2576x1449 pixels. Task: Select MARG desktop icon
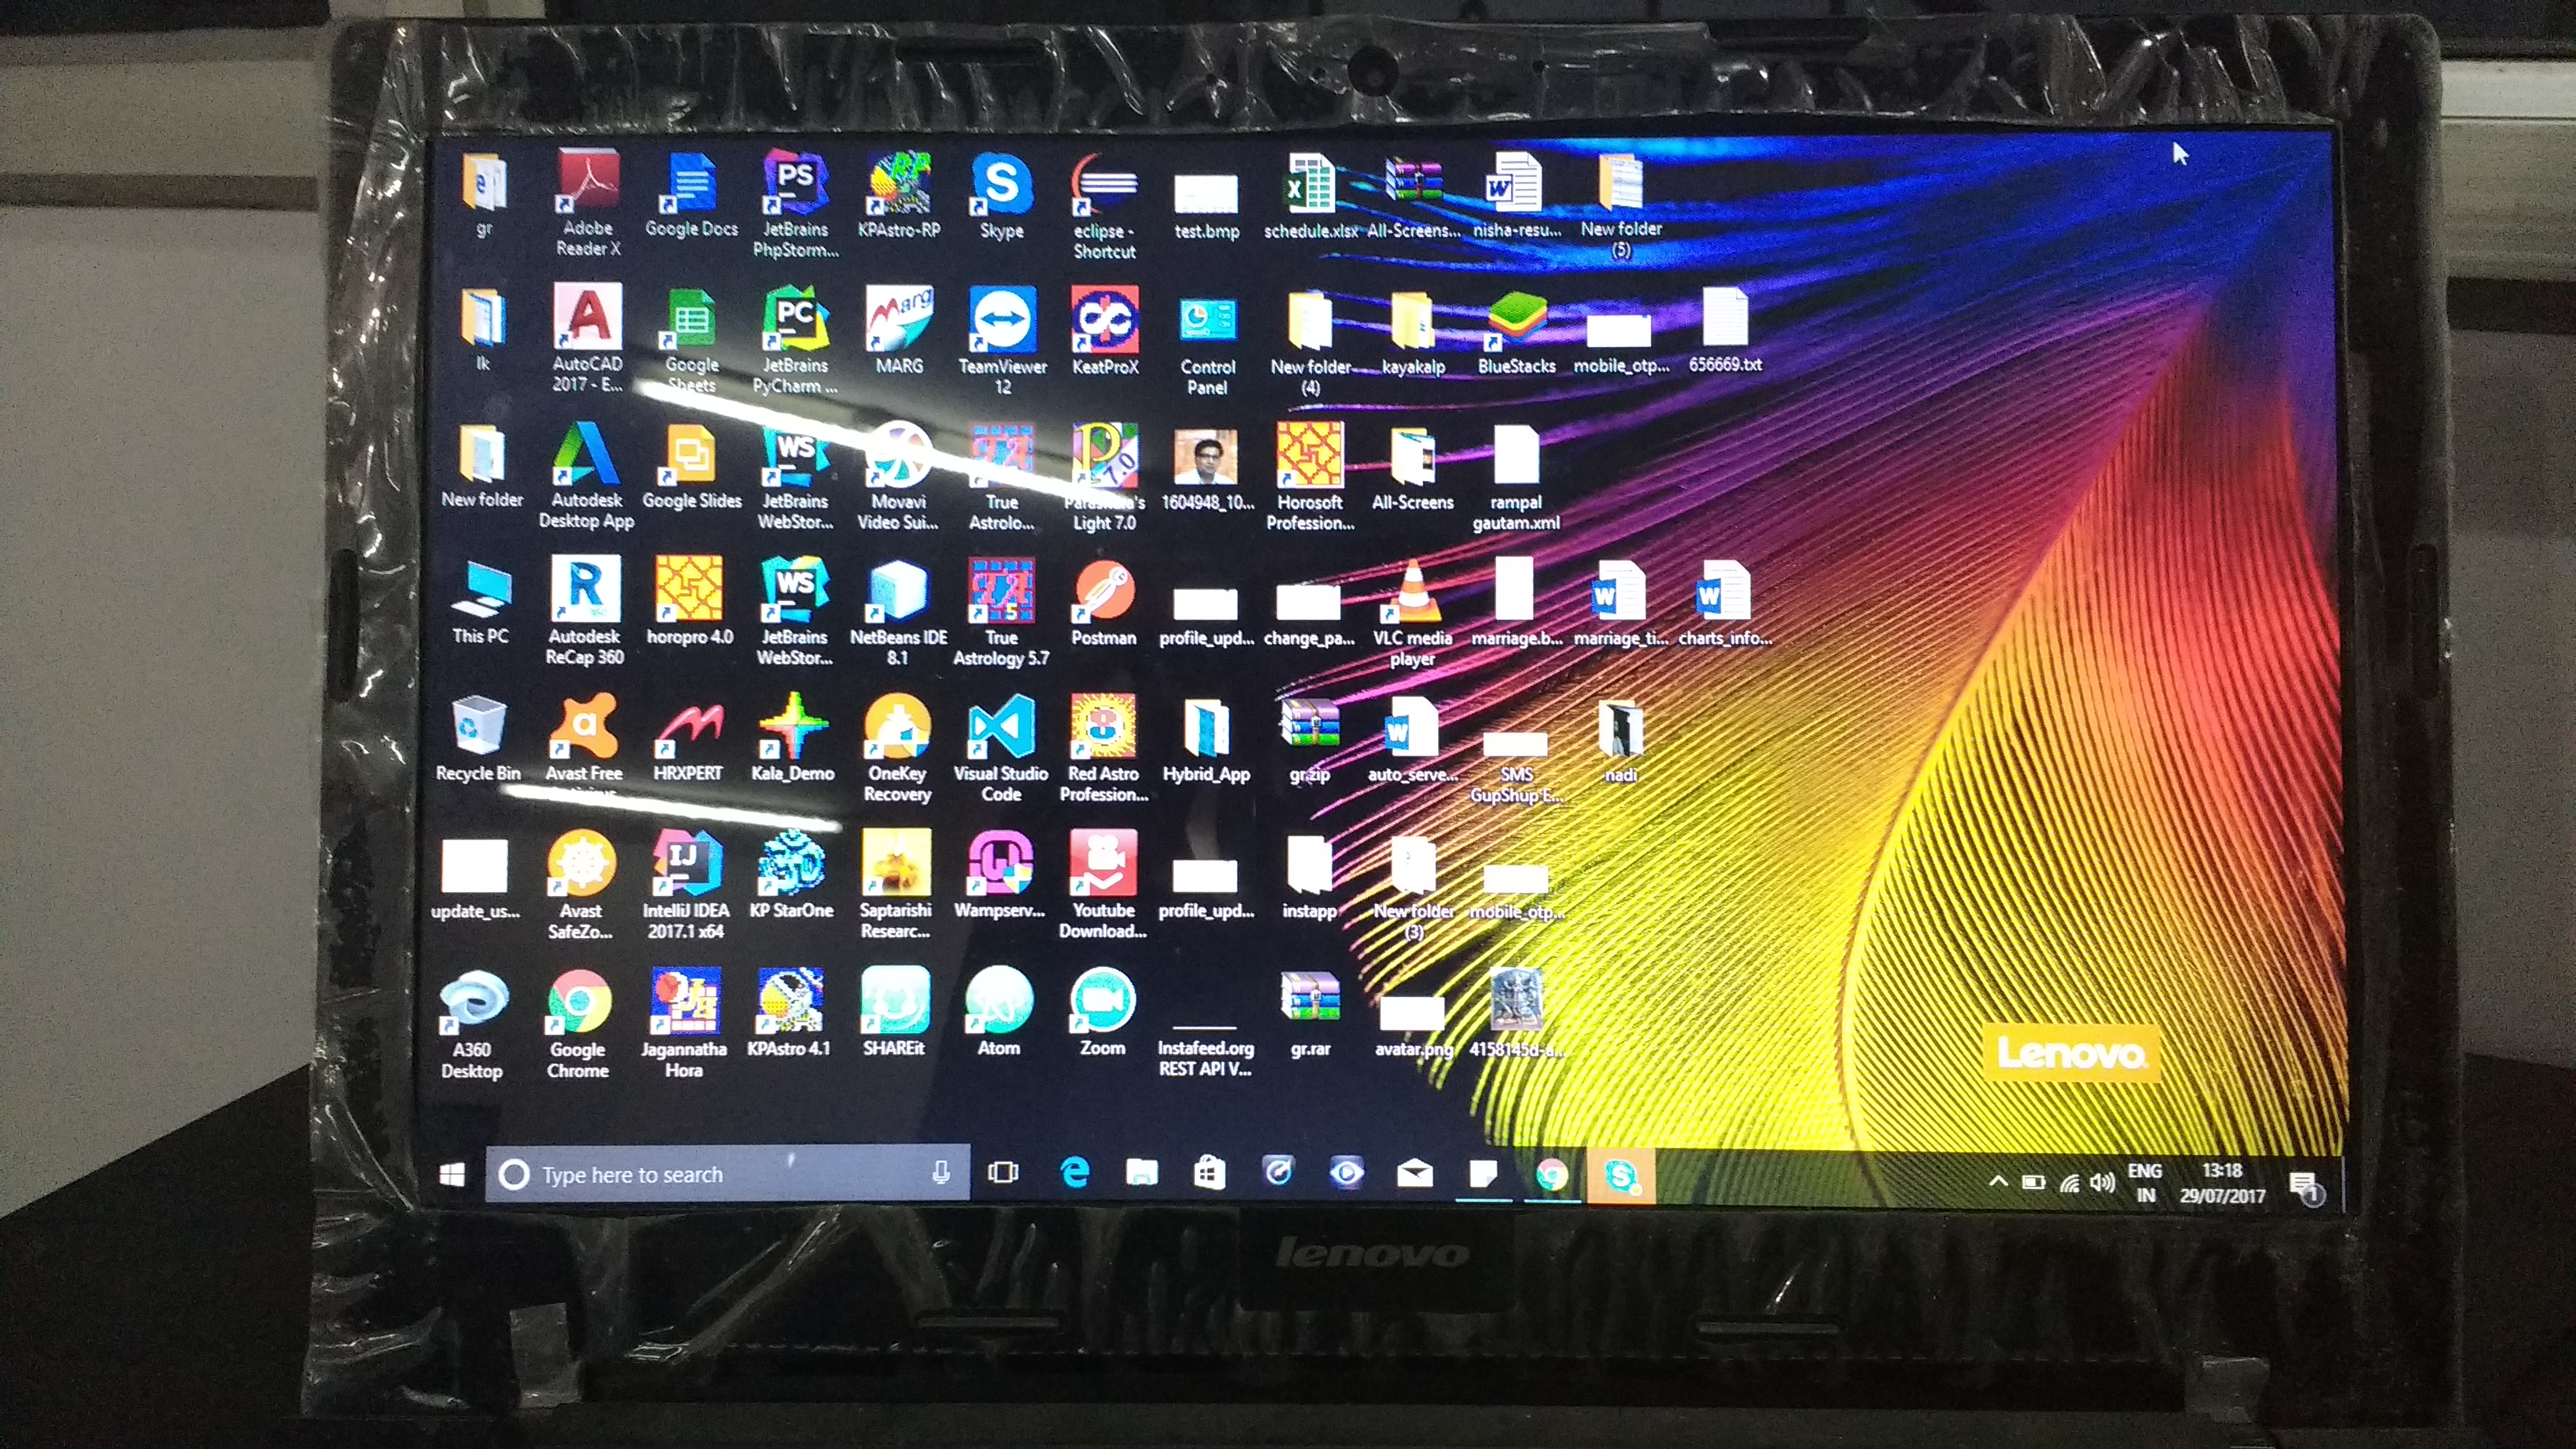[x=899, y=331]
